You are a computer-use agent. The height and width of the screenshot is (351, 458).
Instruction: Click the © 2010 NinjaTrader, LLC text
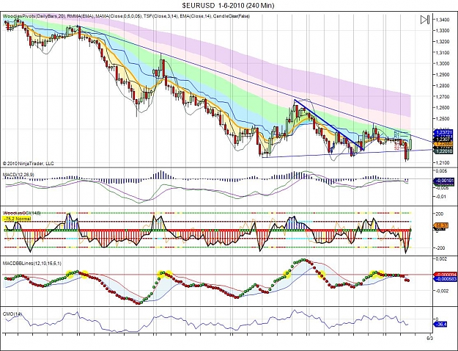[29, 163]
